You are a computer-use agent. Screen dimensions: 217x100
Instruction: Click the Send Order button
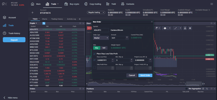point(145,75)
